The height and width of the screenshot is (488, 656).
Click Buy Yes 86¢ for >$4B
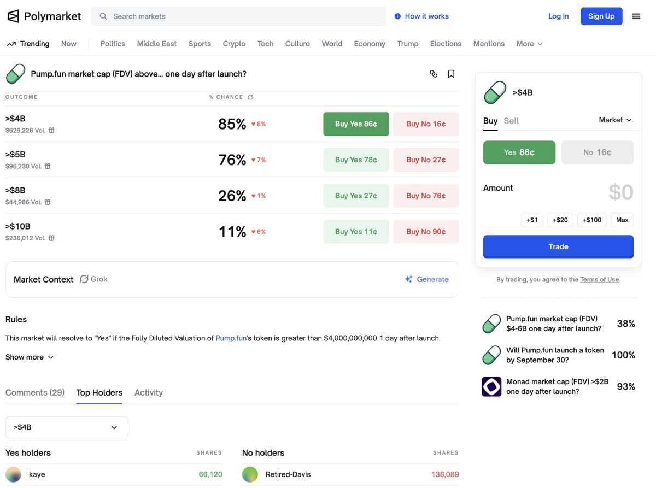click(356, 124)
